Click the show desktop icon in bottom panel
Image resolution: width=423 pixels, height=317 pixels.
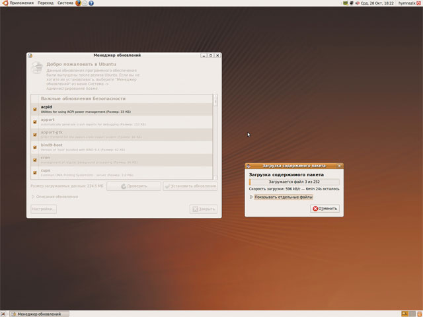pos(3,314)
